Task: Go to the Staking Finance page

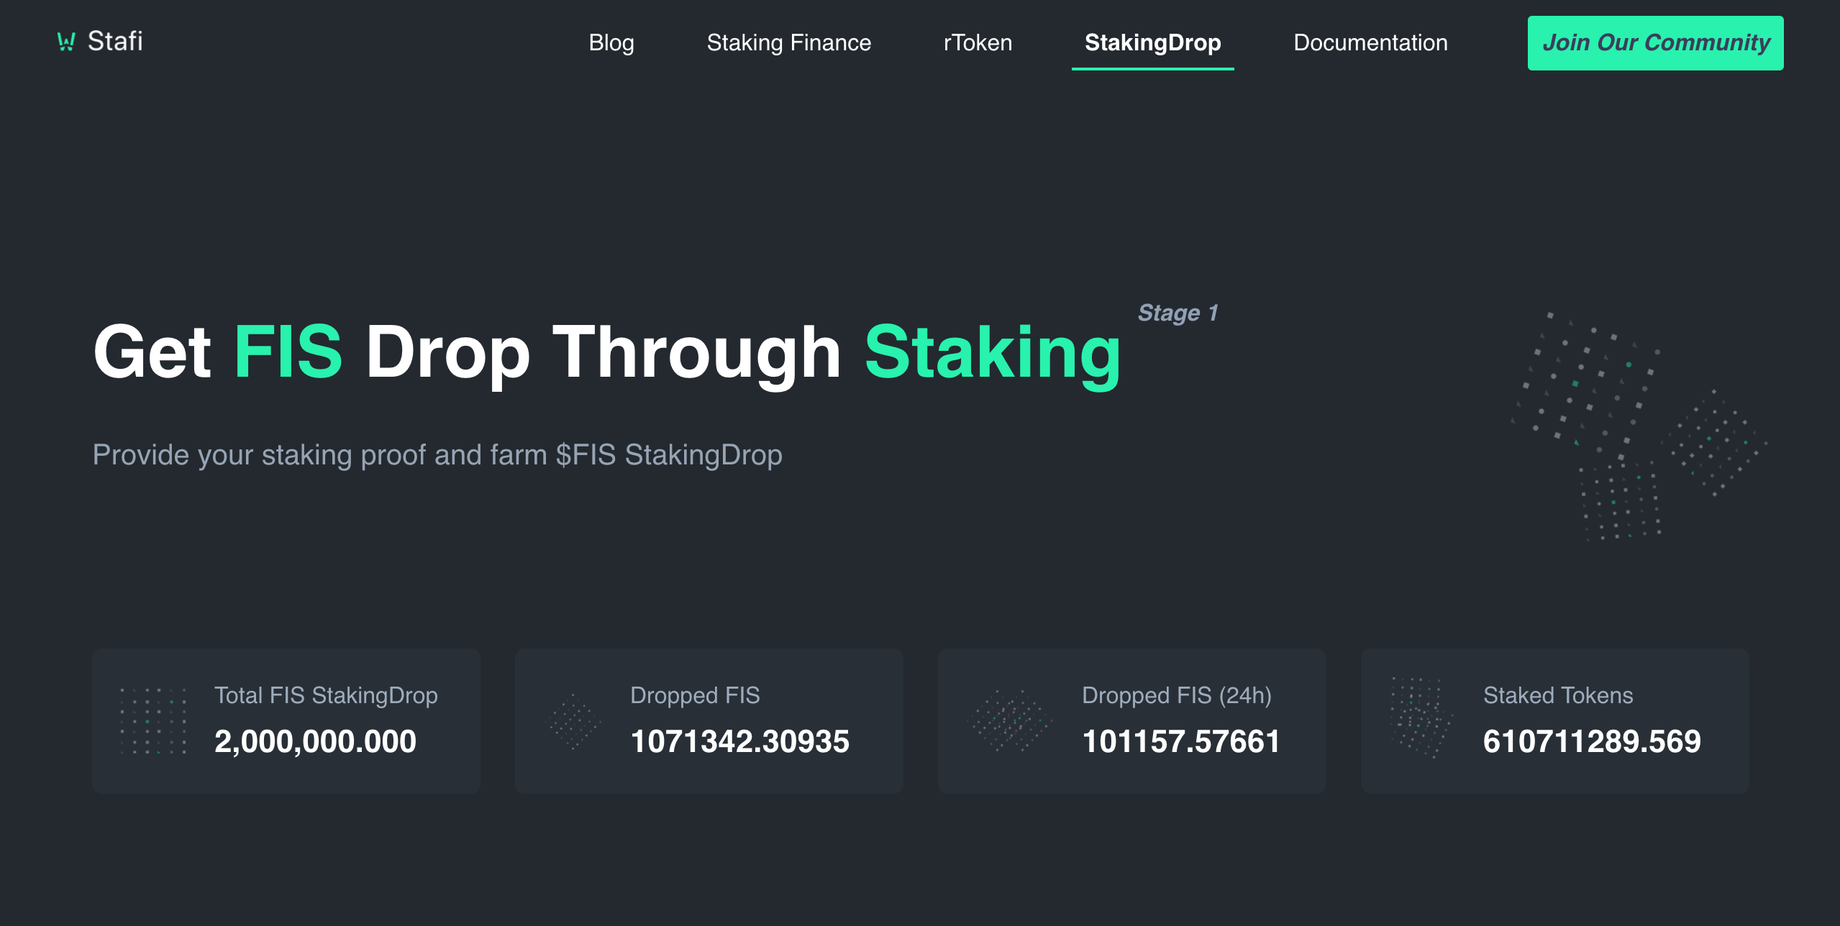Action: point(789,42)
